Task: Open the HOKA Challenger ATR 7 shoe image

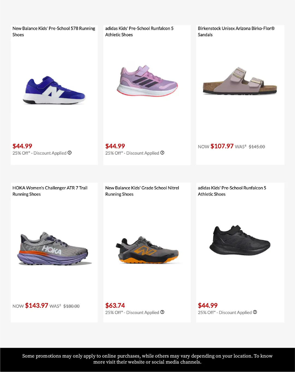Action: 54,249
